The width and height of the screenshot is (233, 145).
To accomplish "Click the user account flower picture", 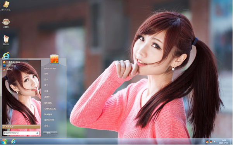I will 54,59.
